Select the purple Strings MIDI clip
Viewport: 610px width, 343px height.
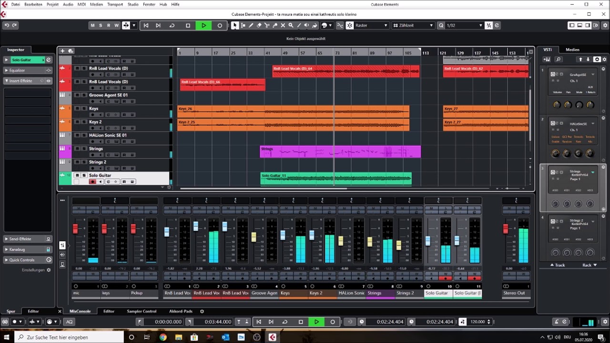click(x=340, y=151)
